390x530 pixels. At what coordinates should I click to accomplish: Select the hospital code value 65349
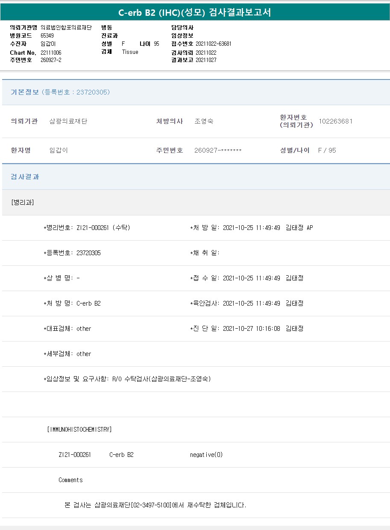47,35
